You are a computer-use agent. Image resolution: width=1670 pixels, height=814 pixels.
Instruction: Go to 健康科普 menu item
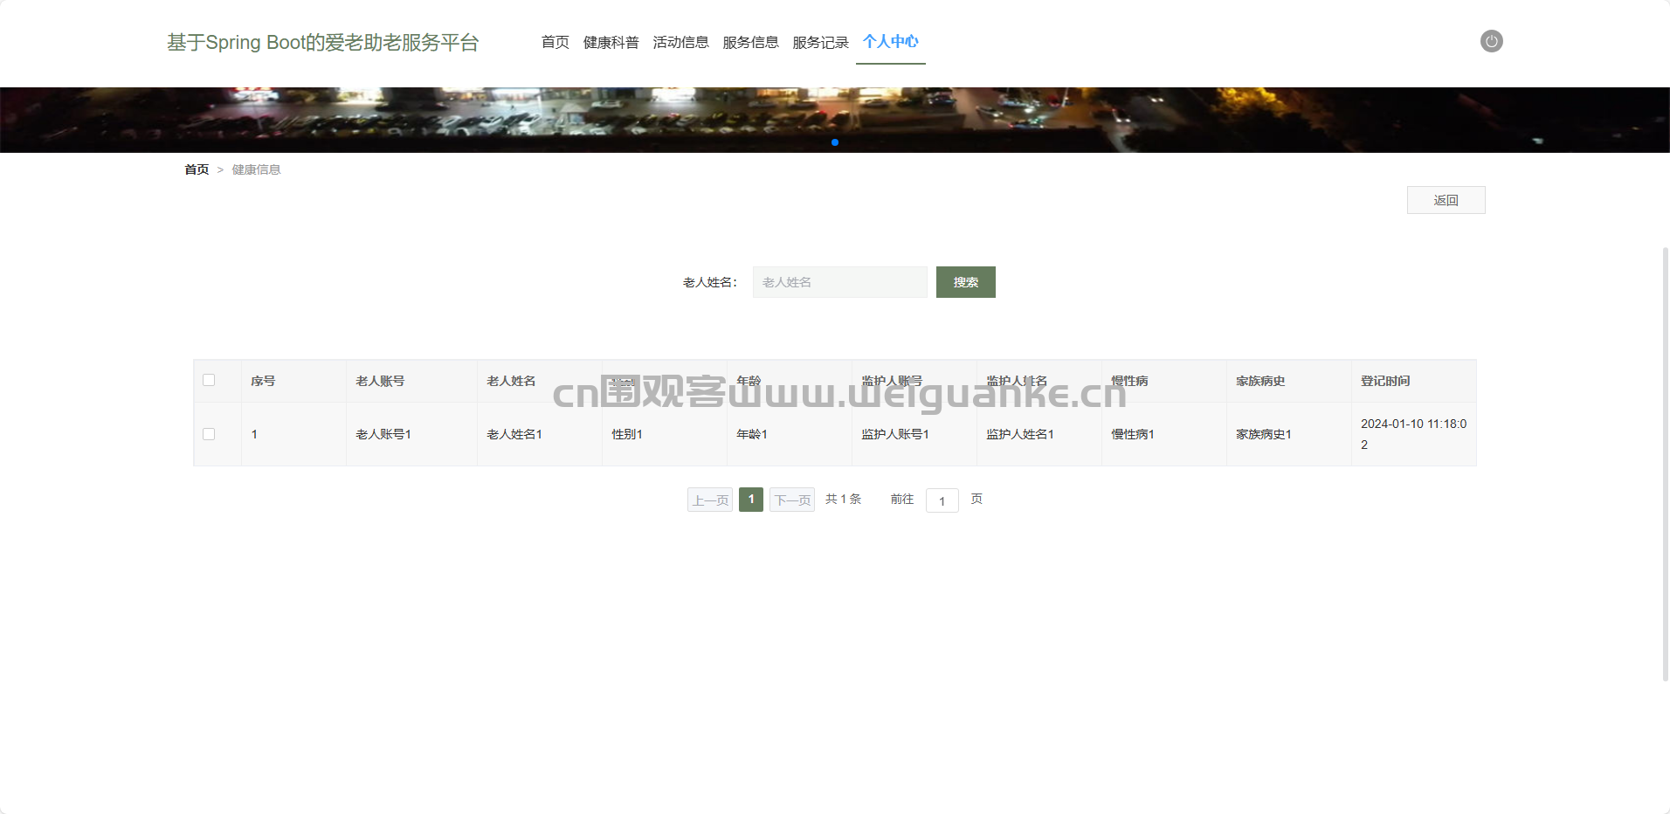click(x=611, y=42)
